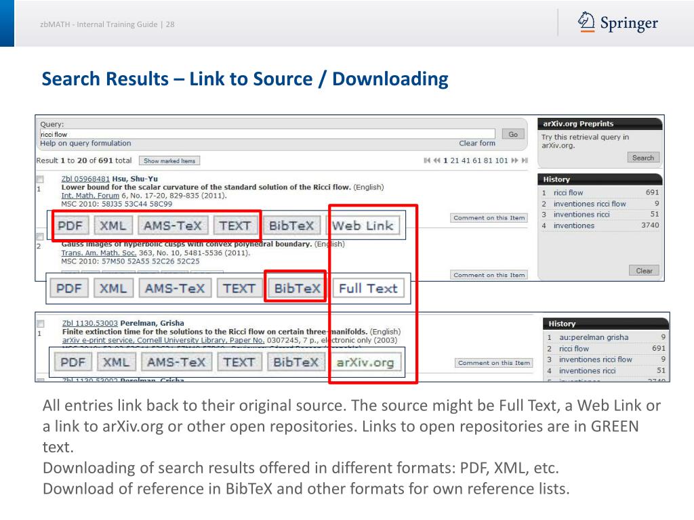Go to results page 21
The width and height of the screenshot is (694, 520).
click(455, 160)
